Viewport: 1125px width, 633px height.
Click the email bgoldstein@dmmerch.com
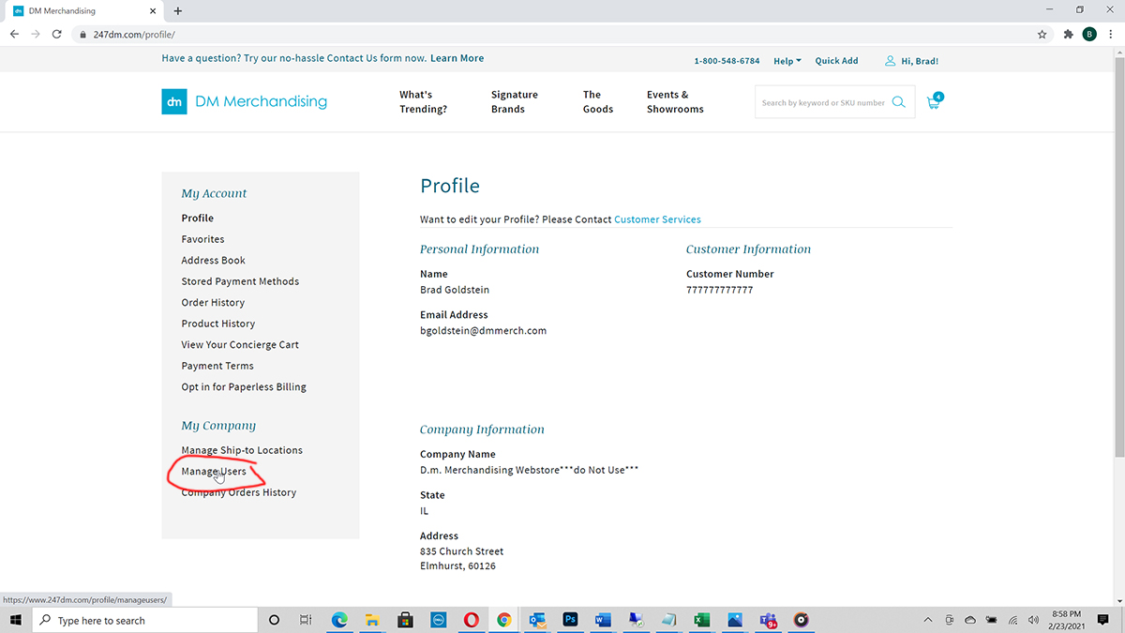(483, 331)
